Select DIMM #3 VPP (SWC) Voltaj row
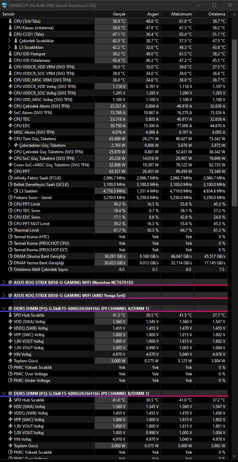The image size is (238, 462). click(x=114, y=419)
